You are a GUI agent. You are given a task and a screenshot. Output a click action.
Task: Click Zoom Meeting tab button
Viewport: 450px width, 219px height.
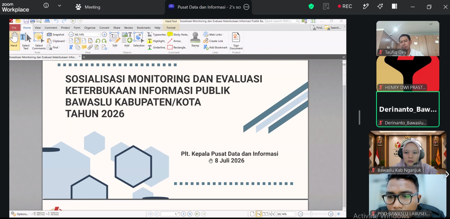pyautogui.click(x=88, y=7)
